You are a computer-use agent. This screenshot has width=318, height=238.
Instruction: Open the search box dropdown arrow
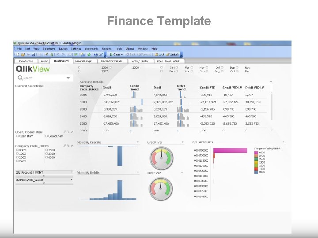click(x=68, y=78)
